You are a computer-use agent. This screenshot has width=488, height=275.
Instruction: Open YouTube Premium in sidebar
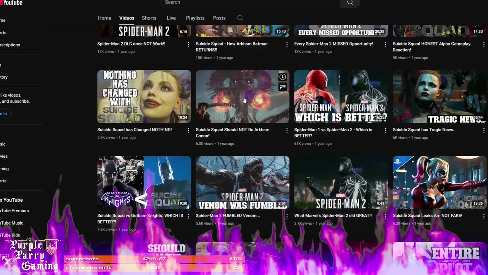[x=14, y=211]
